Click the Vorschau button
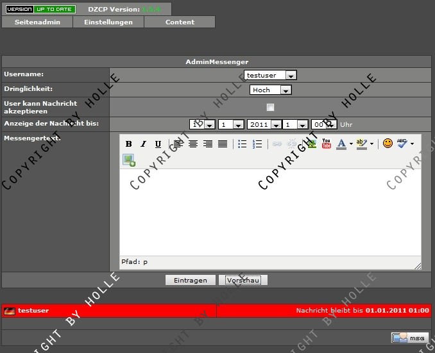The image size is (435, 353). [243, 280]
